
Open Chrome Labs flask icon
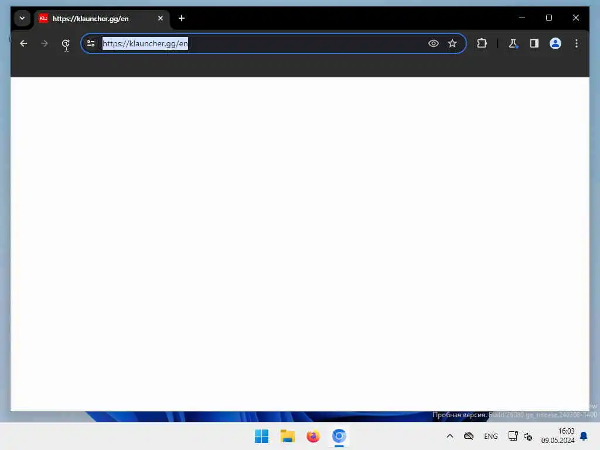coord(513,43)
